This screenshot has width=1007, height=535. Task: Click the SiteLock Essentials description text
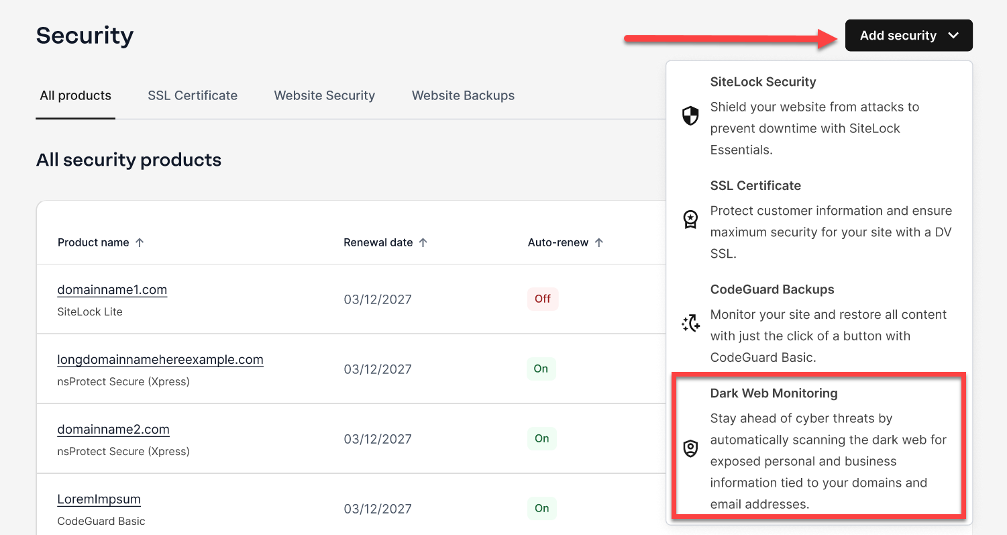pos(814,128)
